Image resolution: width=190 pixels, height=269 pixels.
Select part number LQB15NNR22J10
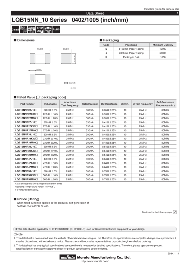tap(26, 110)
